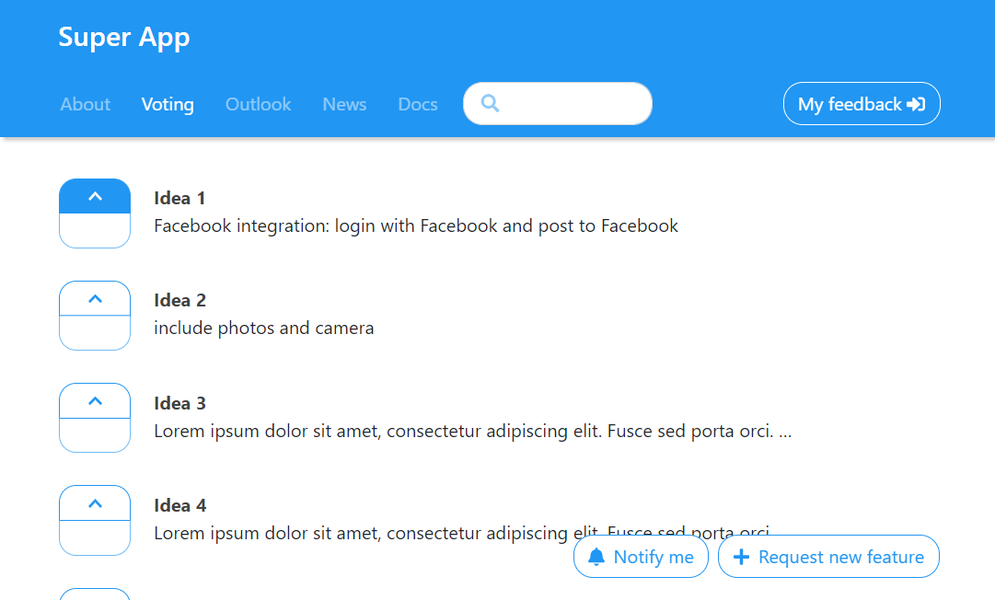Image resolution: width=995 pixels, height=600 pixels.
Task: Toggle the upvote arrow on Idea 3
Action: click(x=95, y=400)
